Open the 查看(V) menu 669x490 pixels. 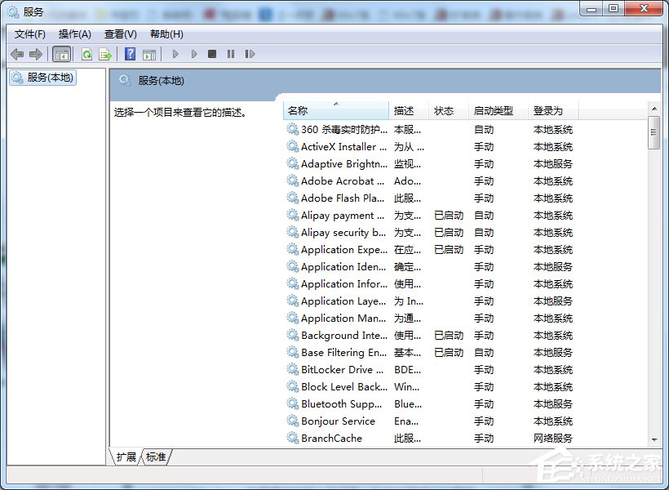119,33
